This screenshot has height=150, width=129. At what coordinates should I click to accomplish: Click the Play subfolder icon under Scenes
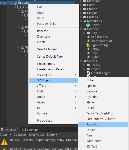click(88, 33)
